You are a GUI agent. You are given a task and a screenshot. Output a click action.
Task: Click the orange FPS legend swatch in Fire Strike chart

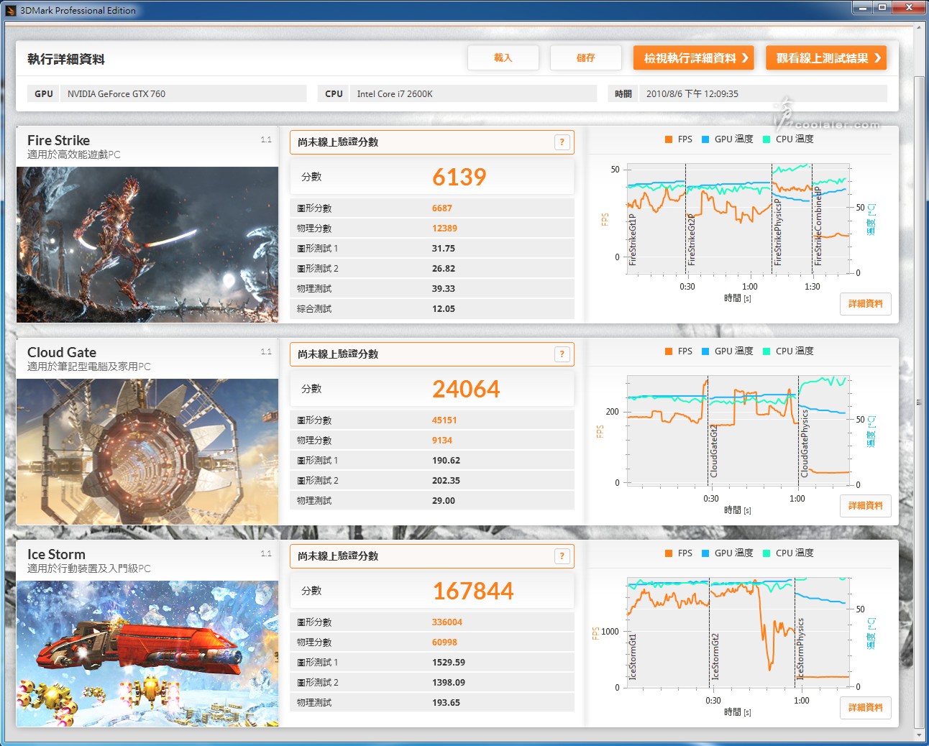[x=669, y=139]
